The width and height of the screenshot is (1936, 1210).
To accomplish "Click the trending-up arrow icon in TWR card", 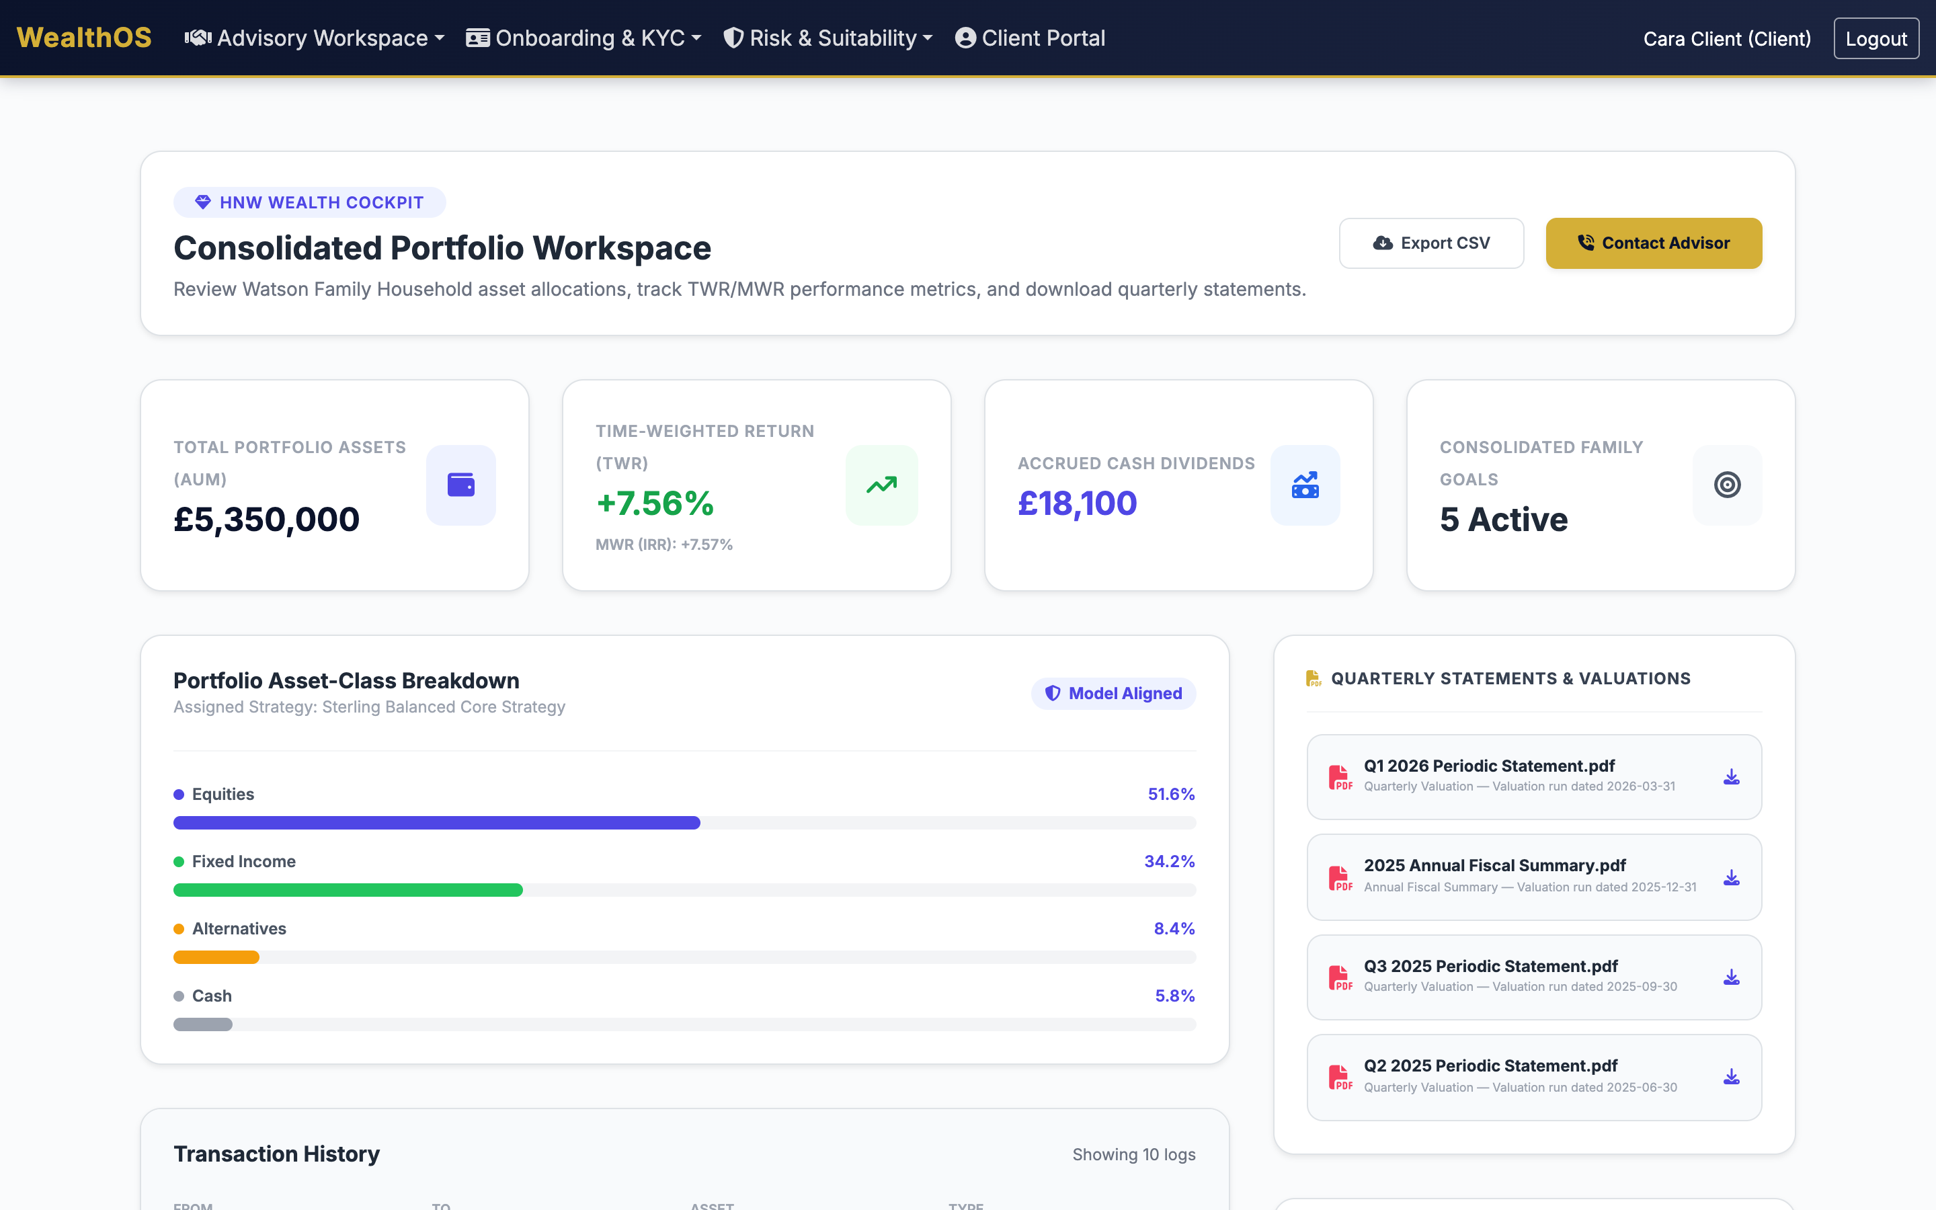I will (x=881, y=485).
